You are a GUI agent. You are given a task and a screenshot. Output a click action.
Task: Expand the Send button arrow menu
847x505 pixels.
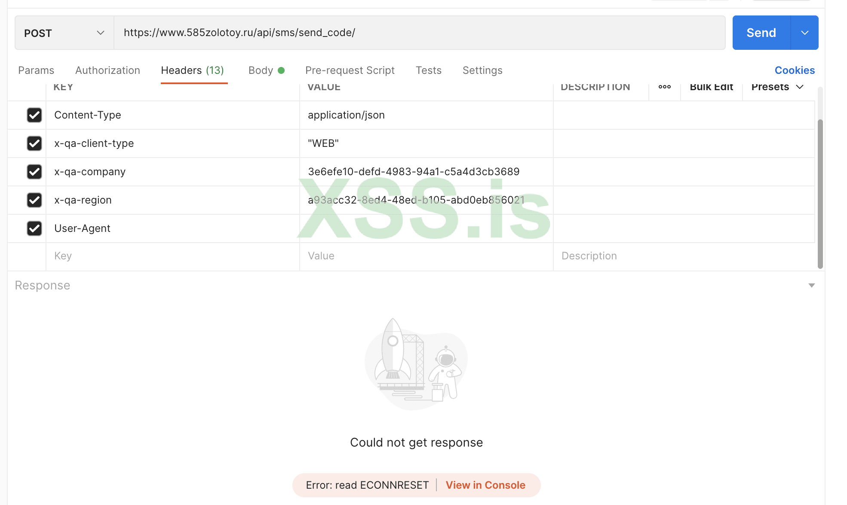804,33
